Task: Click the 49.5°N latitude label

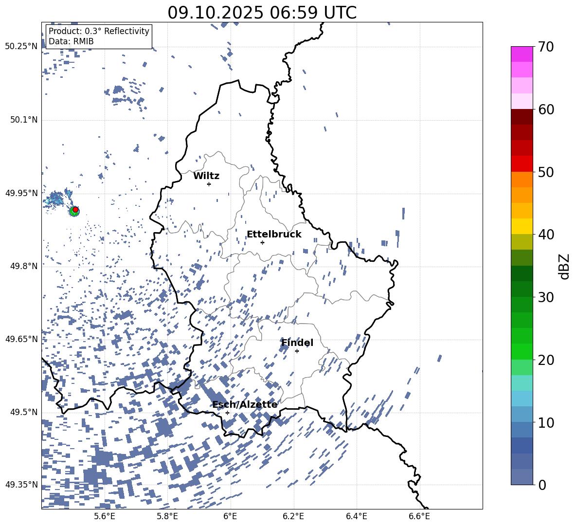Action: click(24, 412)
